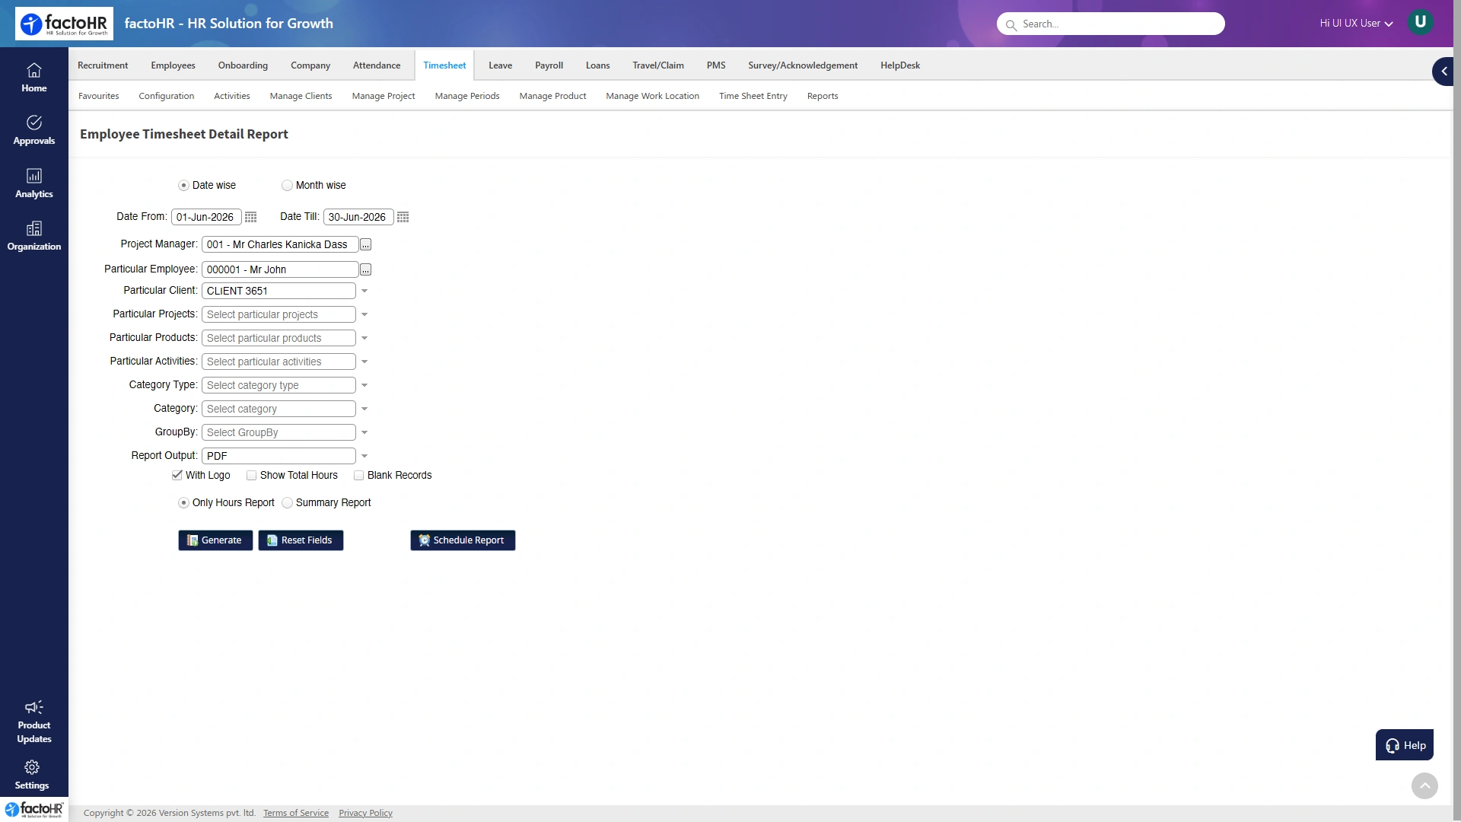Open the Terms of Service link
Image resolution: width=1461 pixels, height=822 pixels.
(296, 813)
